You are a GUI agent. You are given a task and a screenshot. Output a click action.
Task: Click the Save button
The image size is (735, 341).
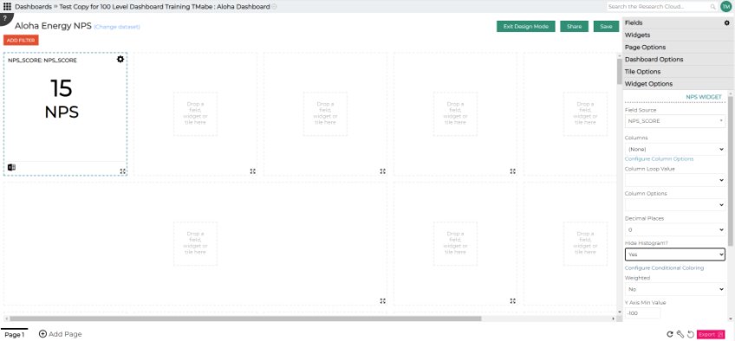click(x=606, y=26)
